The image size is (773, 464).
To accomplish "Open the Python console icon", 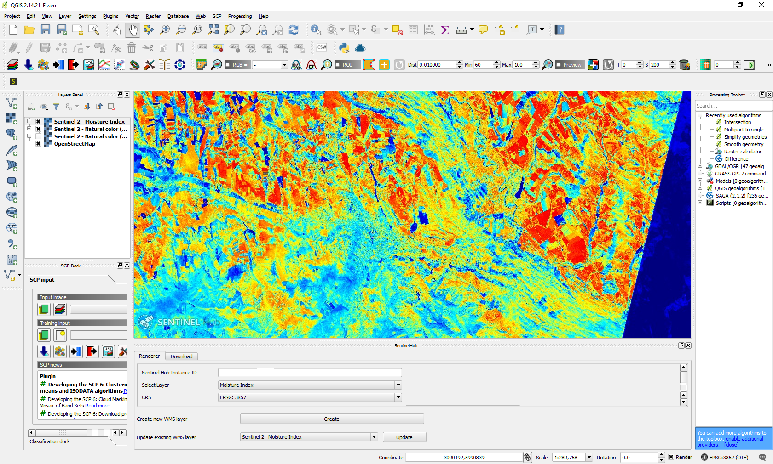I will tap(344, 48).
